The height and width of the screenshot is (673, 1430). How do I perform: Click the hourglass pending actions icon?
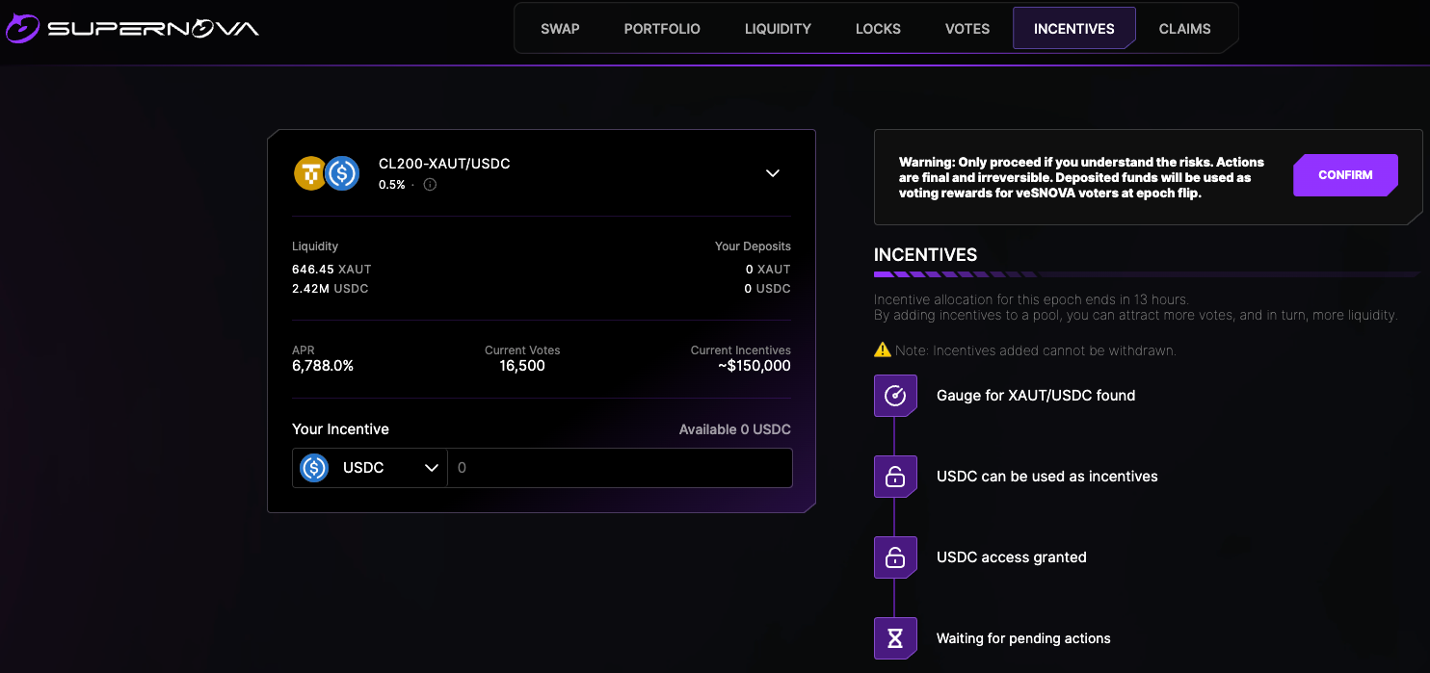point(895,638)
